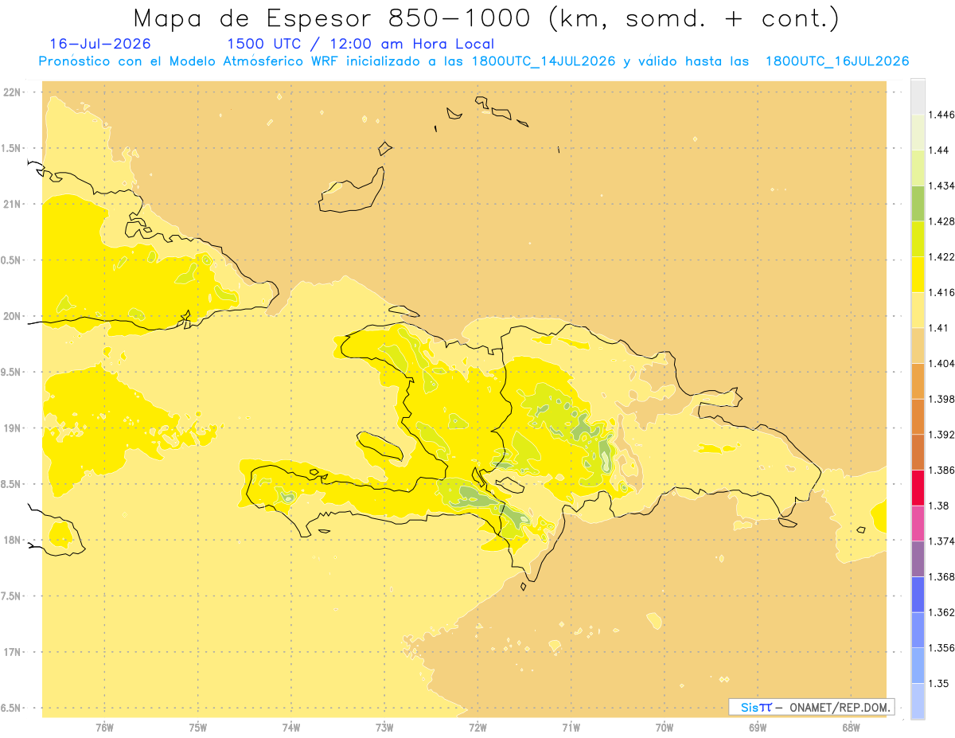The width and height of the screenshot is (955, 738).
Task: Click the colorbar value '1.356'
Action: [x=941, y=648]
